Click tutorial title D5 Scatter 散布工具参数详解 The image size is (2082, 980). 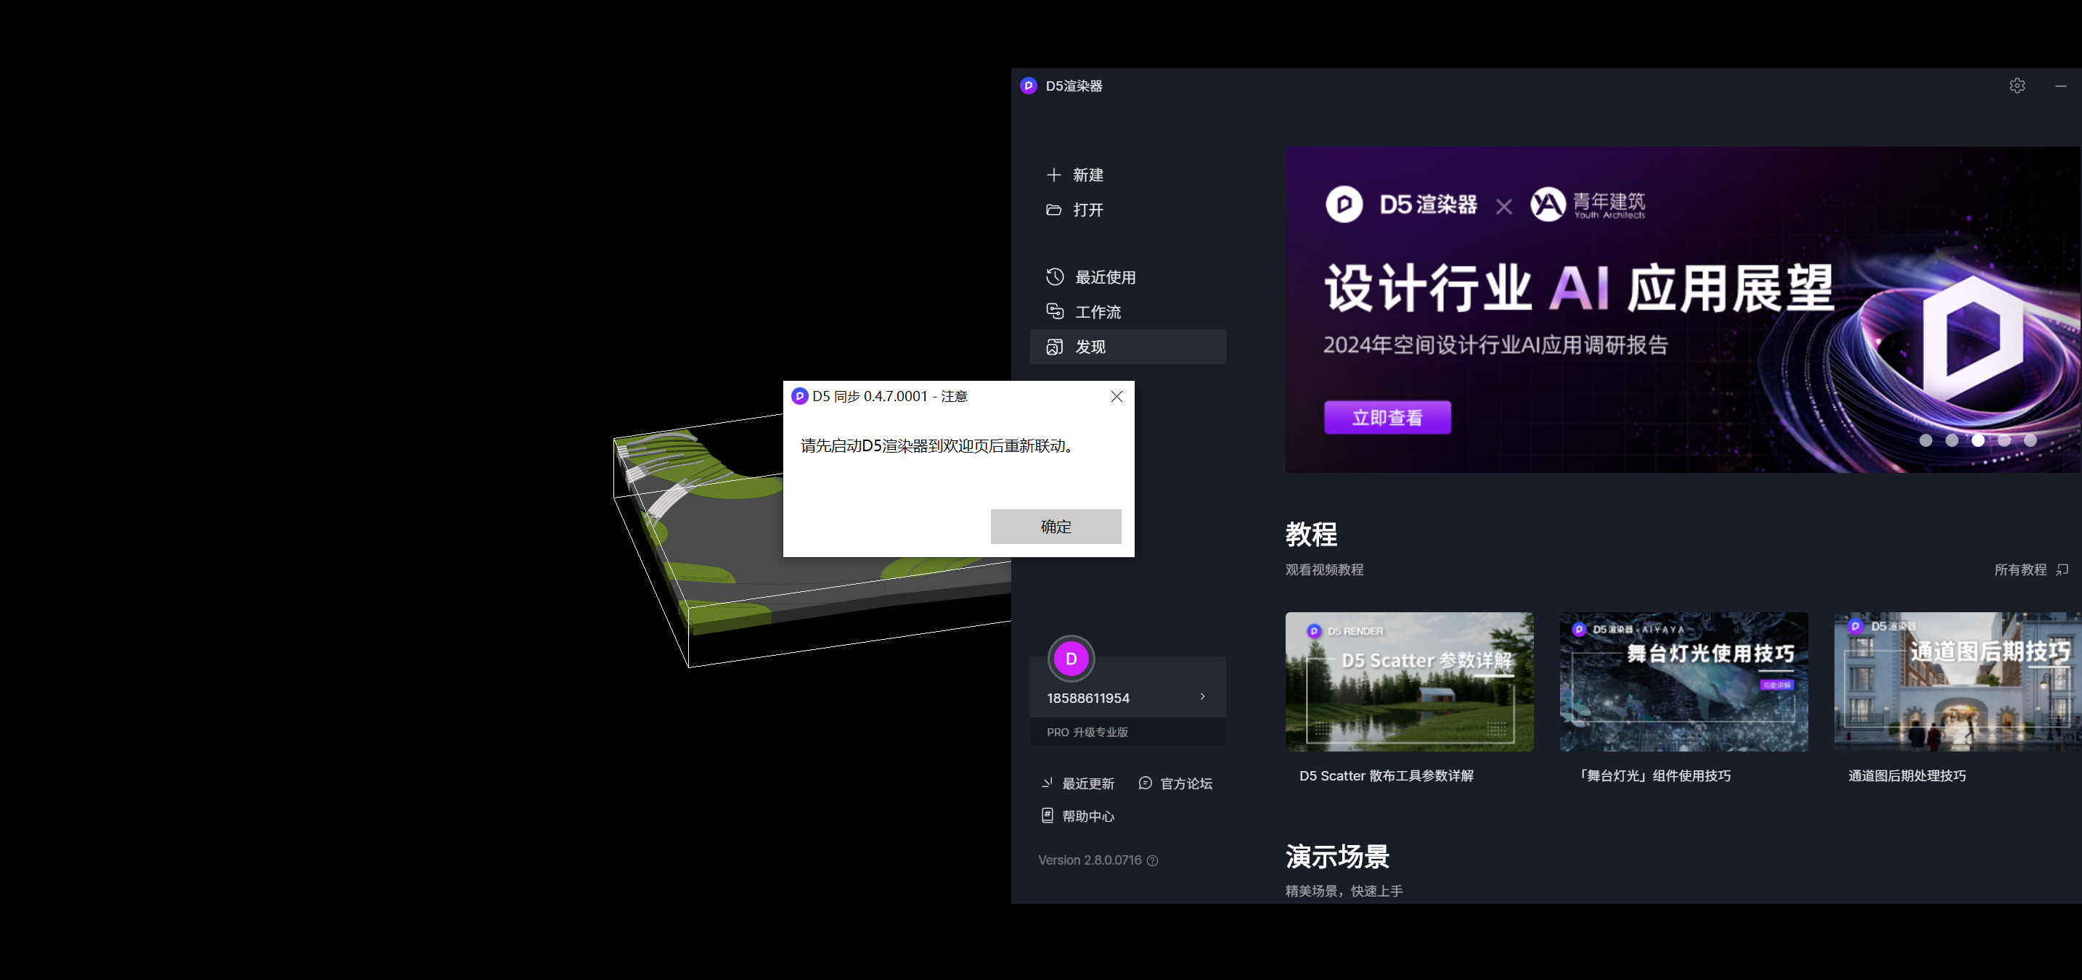1386,775
